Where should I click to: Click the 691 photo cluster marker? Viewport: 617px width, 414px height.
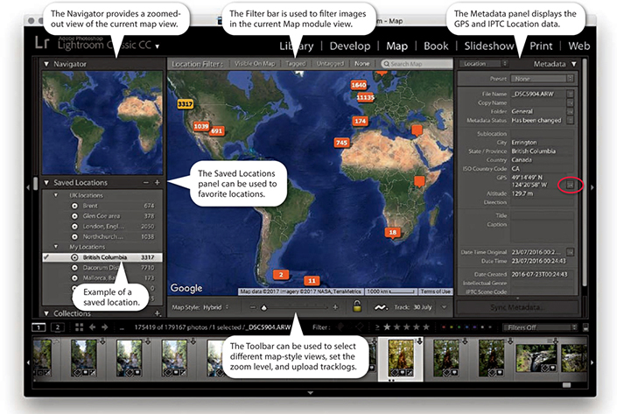(x=217, y=131)
